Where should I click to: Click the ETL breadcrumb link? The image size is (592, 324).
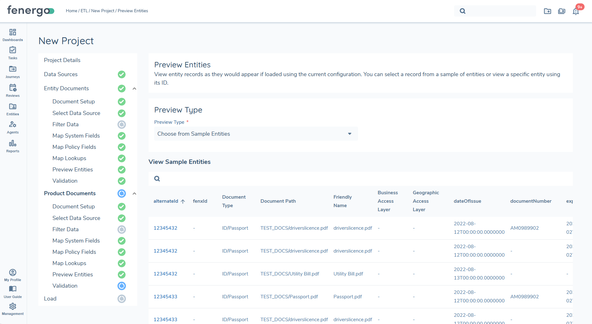tap(84, 11)
